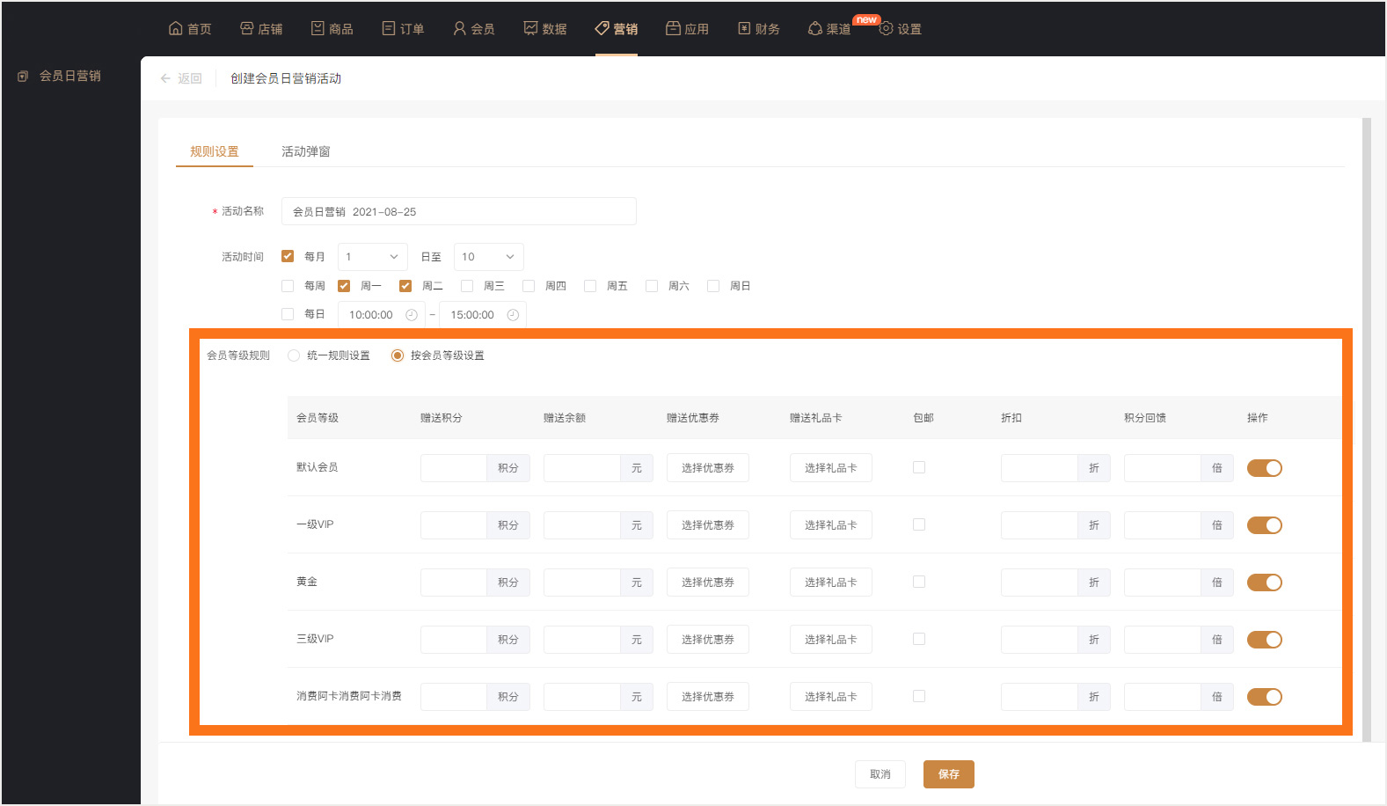Switch to the 活动弹窗 tab
The width and height of the screenshot is (1387, 806).
coord(305,151)
